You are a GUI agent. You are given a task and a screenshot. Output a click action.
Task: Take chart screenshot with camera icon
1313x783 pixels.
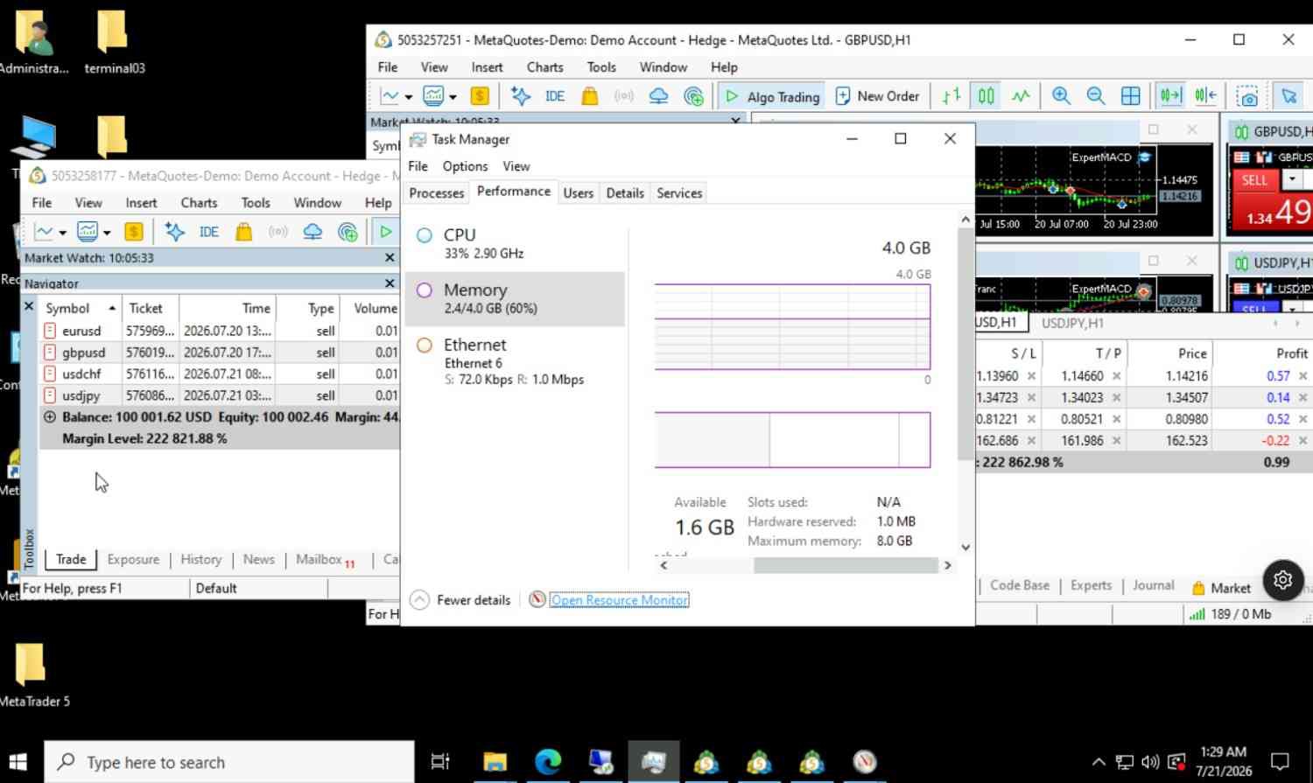tap(1247, 96)
